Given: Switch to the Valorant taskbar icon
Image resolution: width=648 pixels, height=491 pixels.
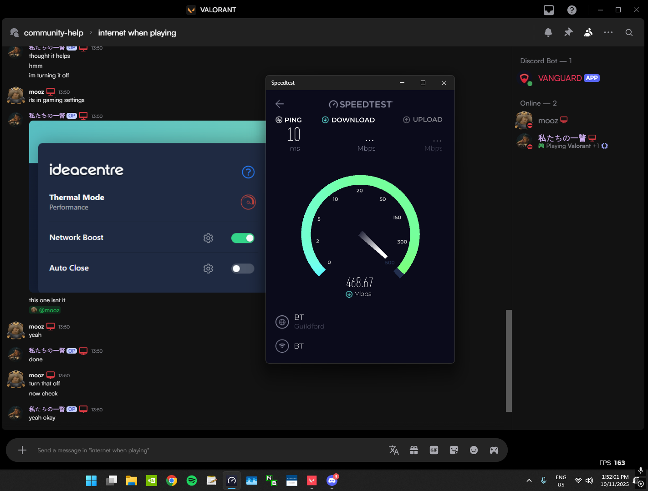Looking at the screenshot, I should 312,481.
